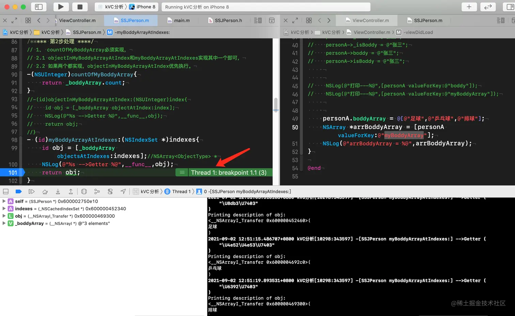The width and height of the screenshot is (515, 316).
Task: Open related items grid in right editor
Action: [x=309, y=20]
